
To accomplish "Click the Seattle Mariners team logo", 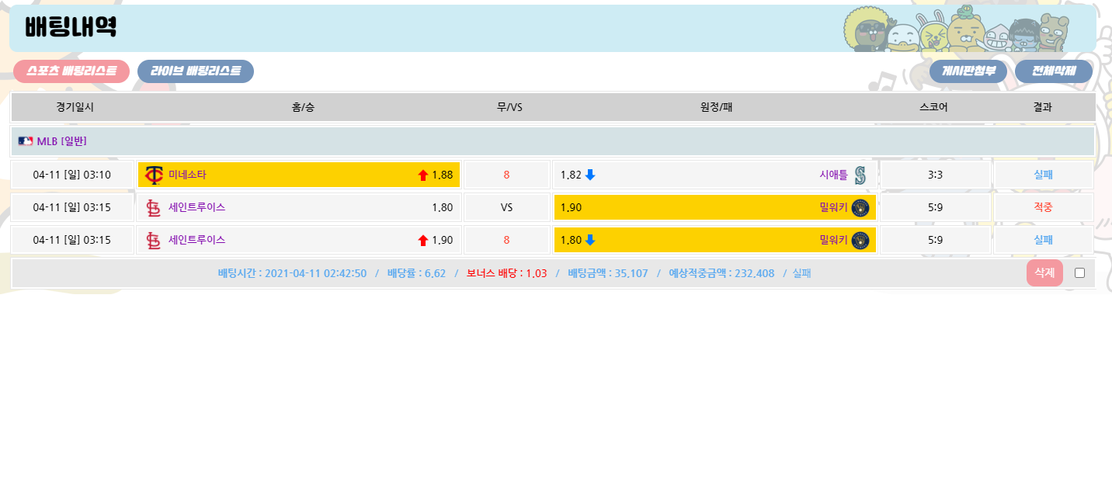I will tap(860, 175).
